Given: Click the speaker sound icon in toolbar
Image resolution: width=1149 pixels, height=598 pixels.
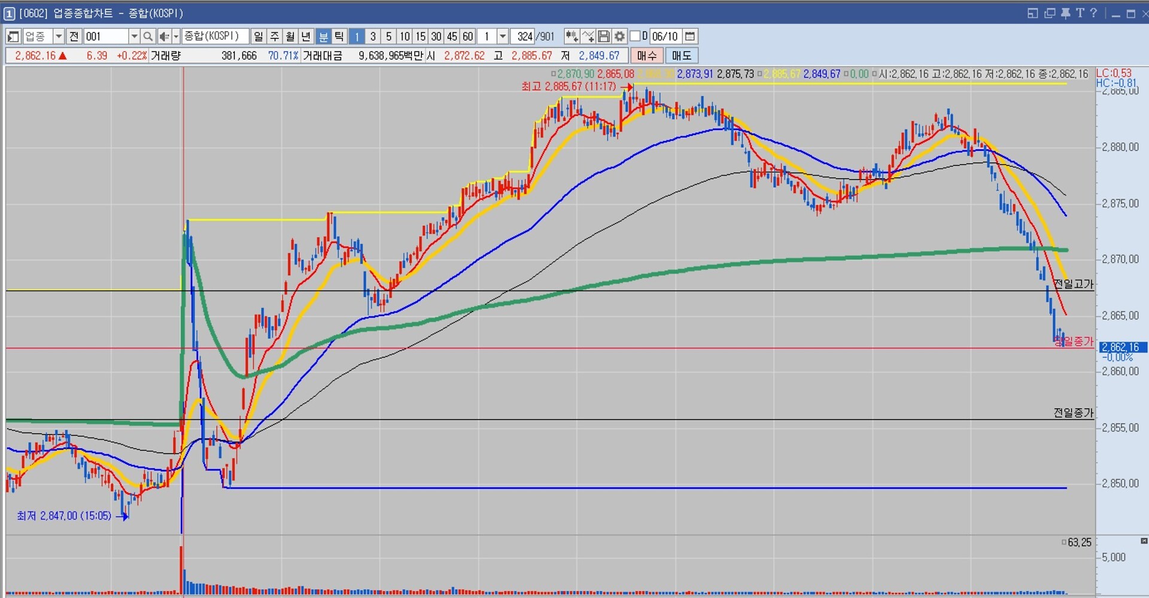Looking at the screenshot, I should (163, 36).
